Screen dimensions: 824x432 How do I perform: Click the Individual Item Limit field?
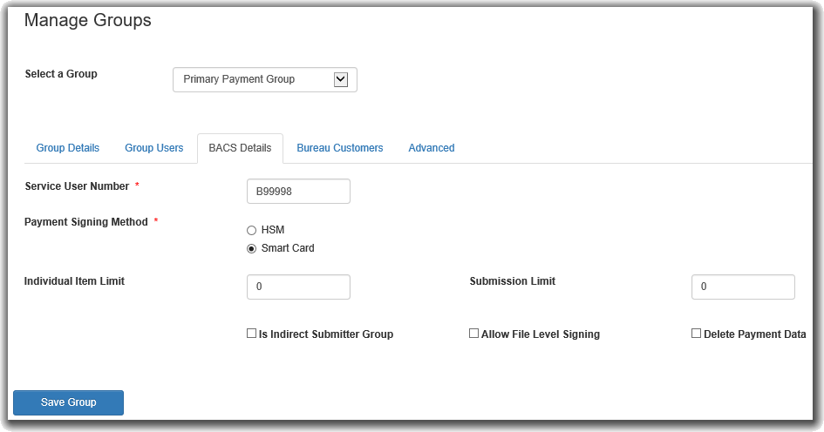pos(298,287)
